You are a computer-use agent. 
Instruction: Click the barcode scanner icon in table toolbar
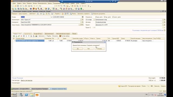36,36
